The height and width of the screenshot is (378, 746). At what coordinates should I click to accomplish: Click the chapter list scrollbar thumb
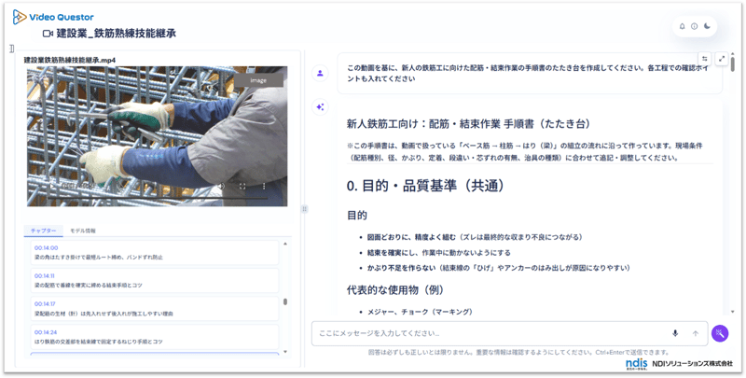(x=285, y=301)
